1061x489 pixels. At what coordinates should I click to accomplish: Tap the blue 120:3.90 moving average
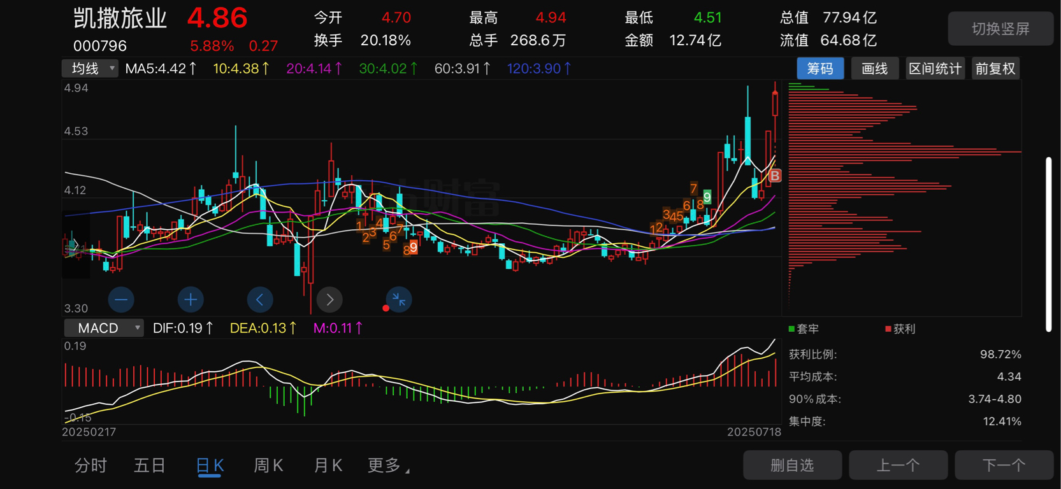[539, 68]
